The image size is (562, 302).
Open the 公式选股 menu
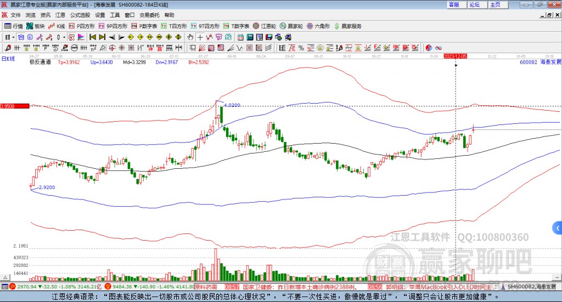[x=80, y=15]
